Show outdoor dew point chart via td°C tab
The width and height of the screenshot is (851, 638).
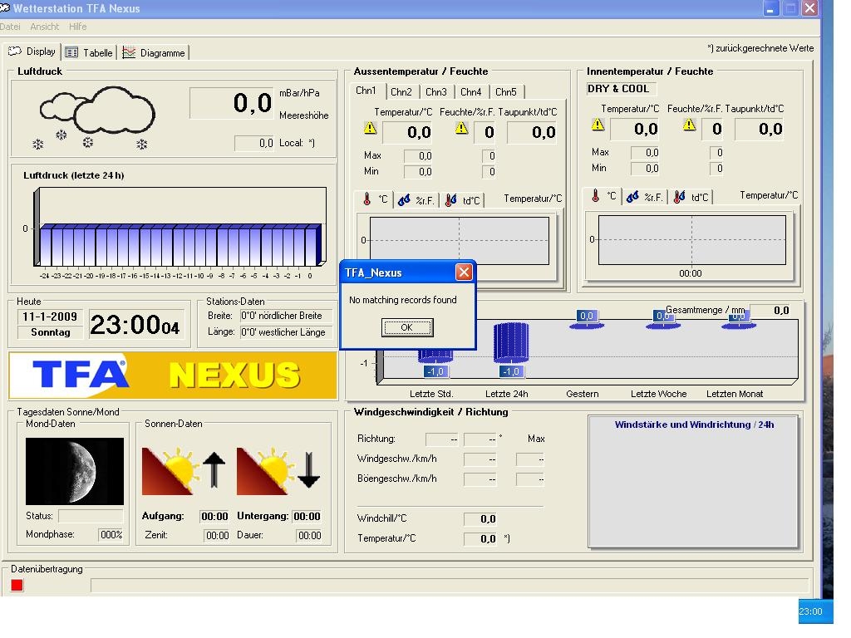pyautogui.click(x=462, y=200)
